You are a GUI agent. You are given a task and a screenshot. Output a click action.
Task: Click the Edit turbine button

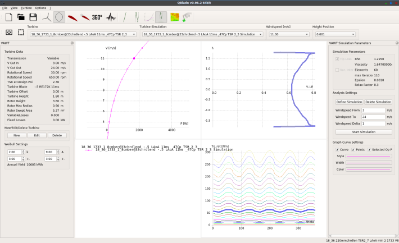coord(37,135)
